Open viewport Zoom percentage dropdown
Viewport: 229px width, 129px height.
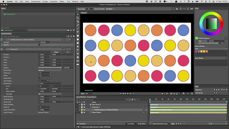pos(89,94)
